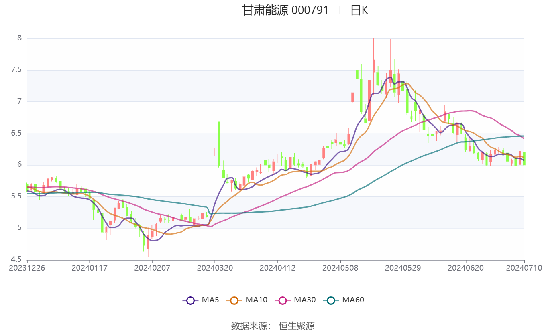
Task: Click the tall green candlestick after 20240320
Action: (219, 144)
